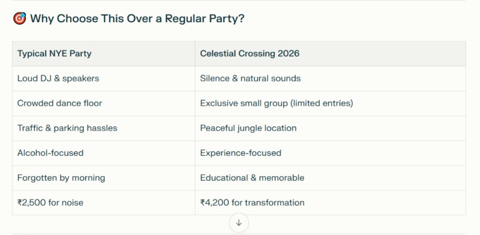The image size is (480, 235).
Task: Click the '₹2,500 for noise' cell
Action: 50,203
